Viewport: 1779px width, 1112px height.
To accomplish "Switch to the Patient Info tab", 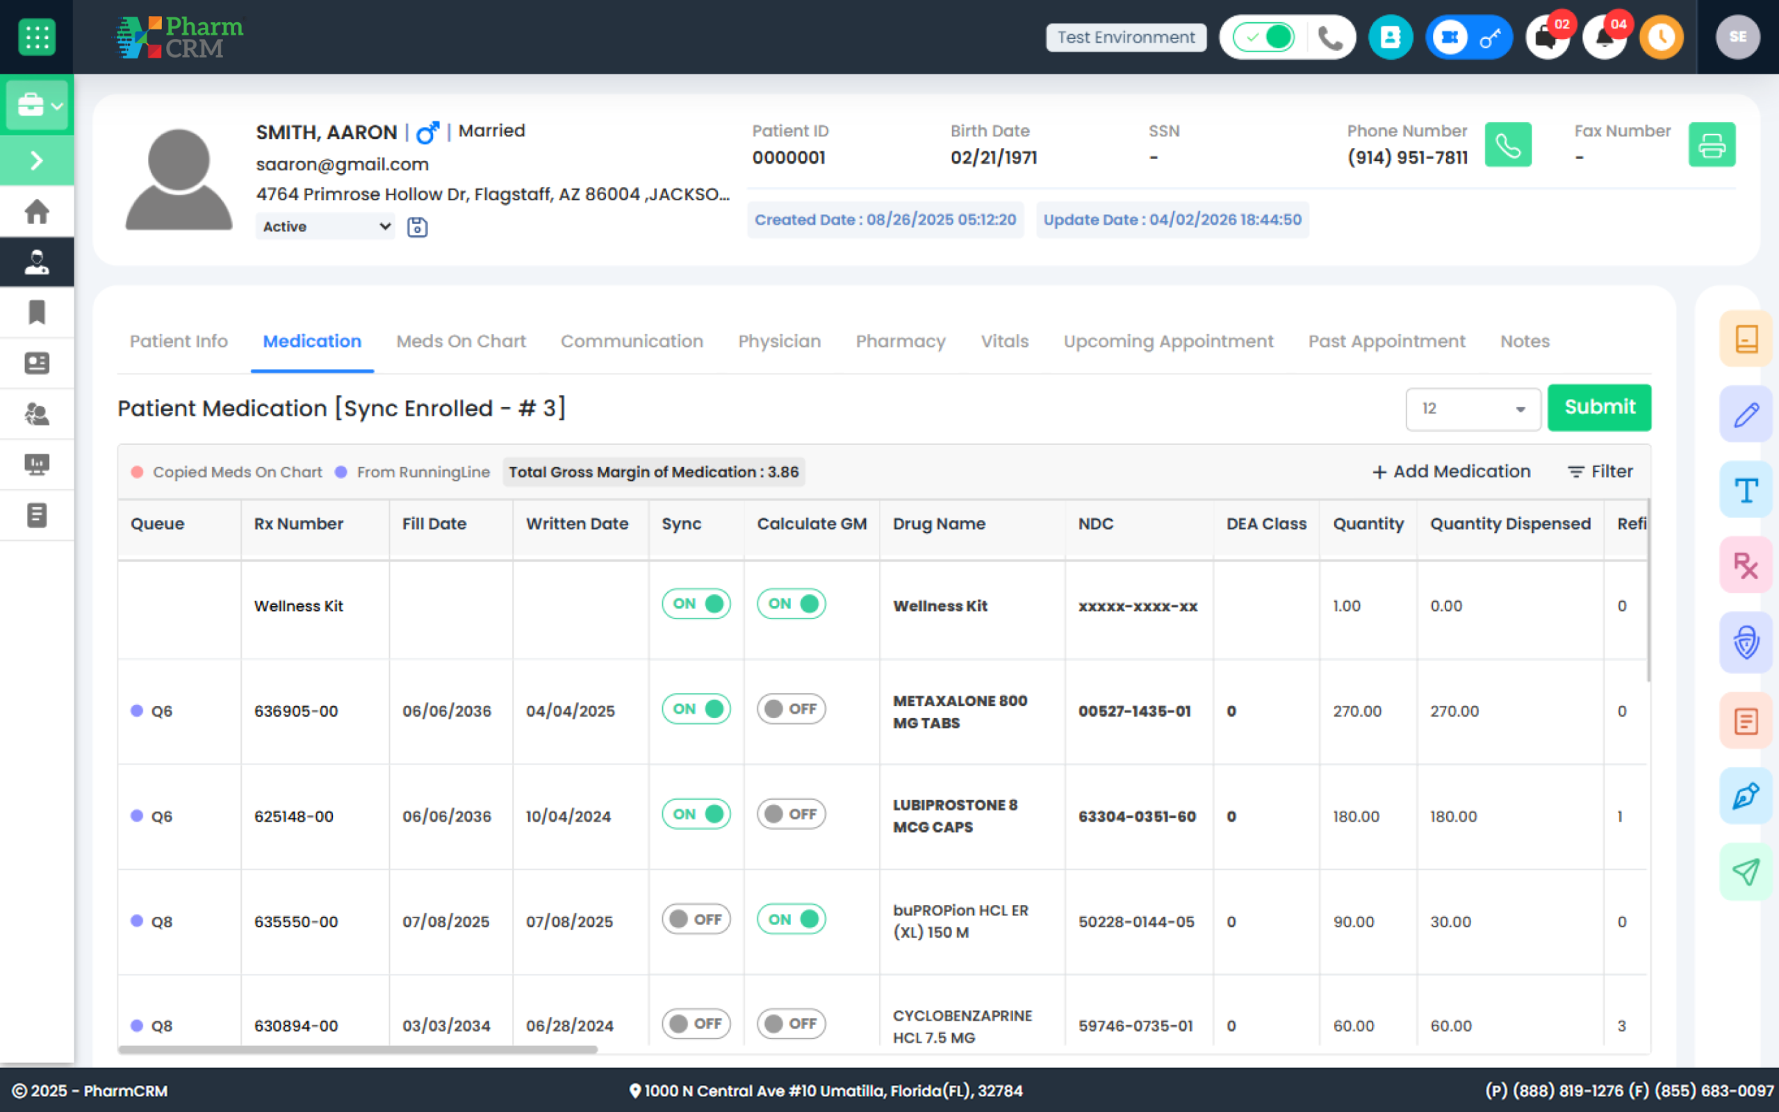I will 179,341.
